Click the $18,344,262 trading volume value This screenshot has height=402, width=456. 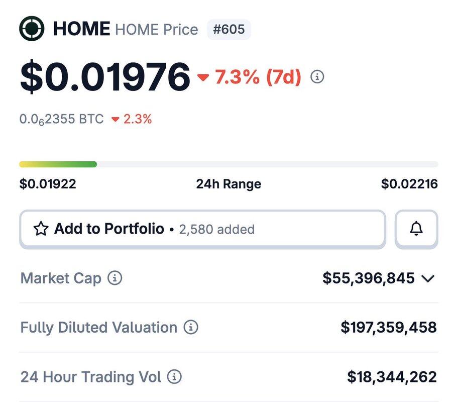point(392,377)
